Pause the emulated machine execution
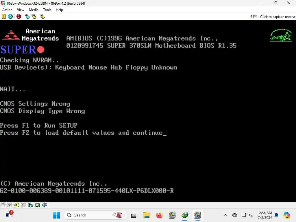The height and width of the screenshot is (222, 296). 3,16
